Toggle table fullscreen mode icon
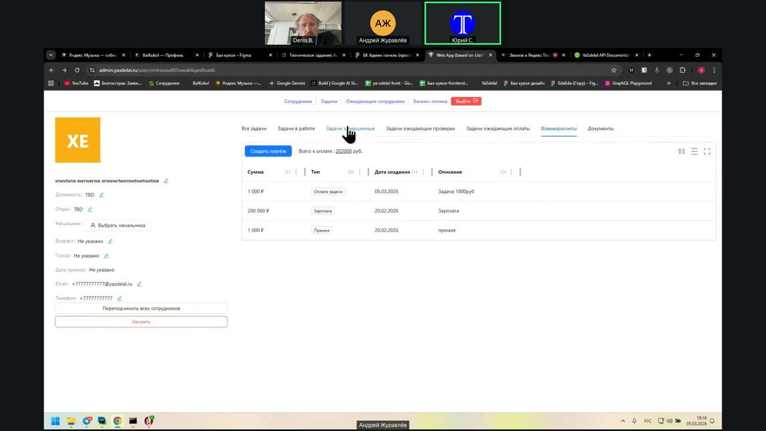This screenshot has height=431, width=766. pyautogui.click(x=707, y=151)
